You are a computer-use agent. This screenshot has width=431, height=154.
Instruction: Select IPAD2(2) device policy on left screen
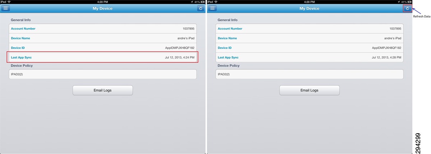pos(103,74)
